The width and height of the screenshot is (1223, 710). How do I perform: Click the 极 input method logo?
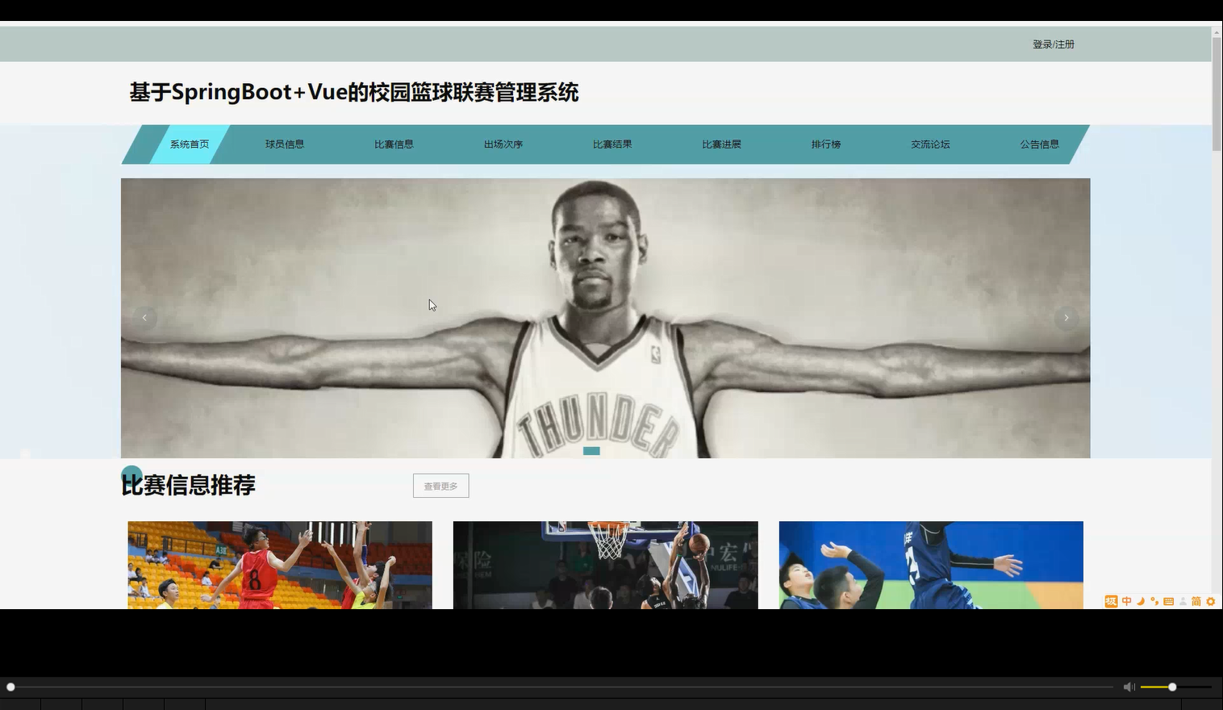[1111, 601]
